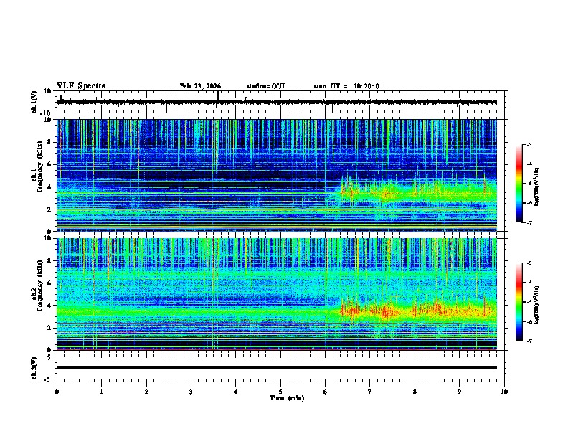Image resolution: width=568 pixels, height=439 pixels.
Task: Click the ch.1 voltage waveform trace
Action: point(276,102)
